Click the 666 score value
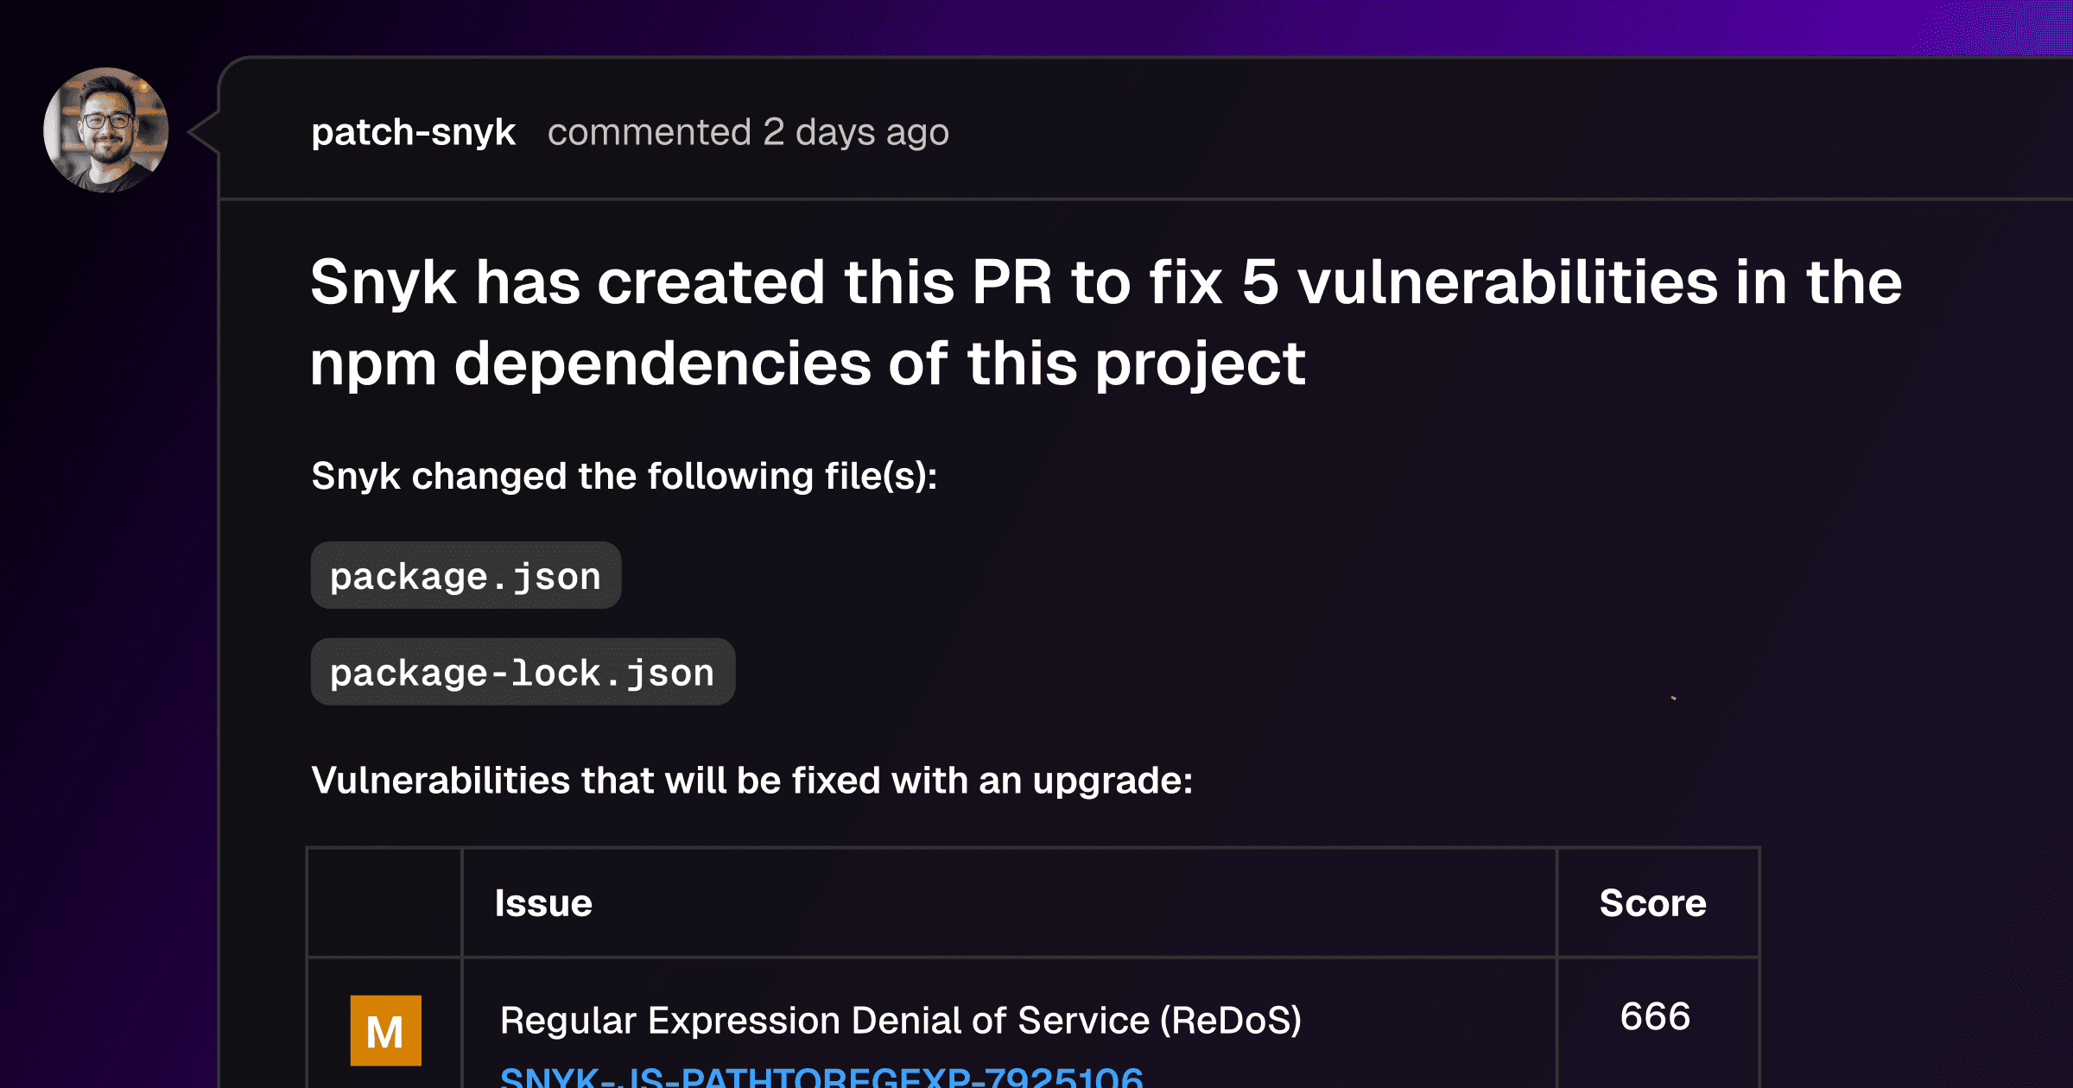This screenshot has height=1088, width=2073. (1655, 1016)
